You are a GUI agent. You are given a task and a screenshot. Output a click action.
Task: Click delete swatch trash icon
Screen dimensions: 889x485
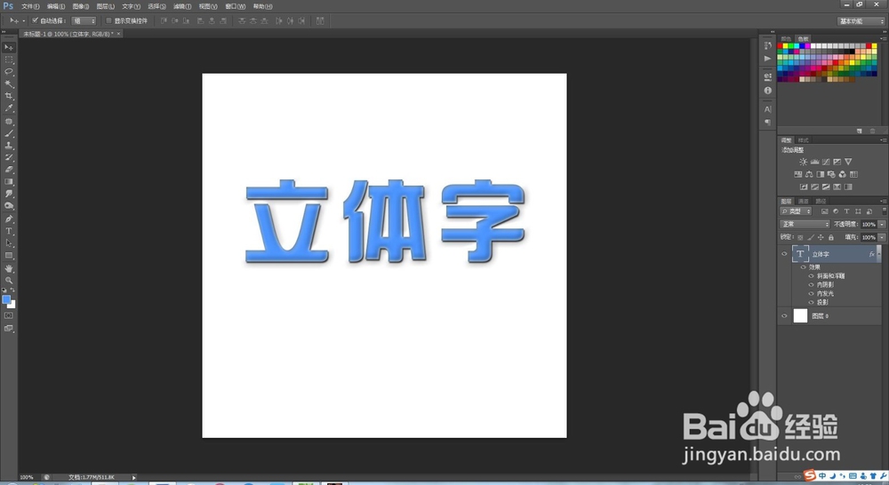click(x=873, y=131)
